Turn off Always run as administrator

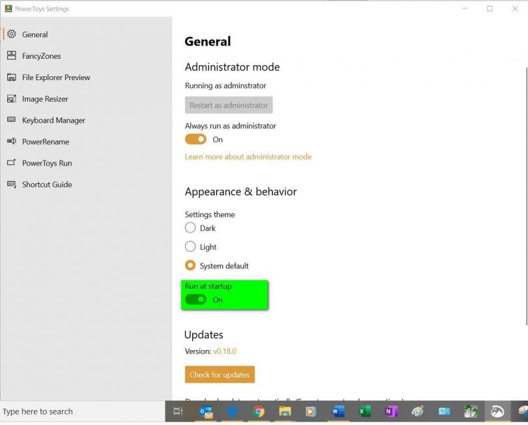pyautogui.click(x=195, y=139)
